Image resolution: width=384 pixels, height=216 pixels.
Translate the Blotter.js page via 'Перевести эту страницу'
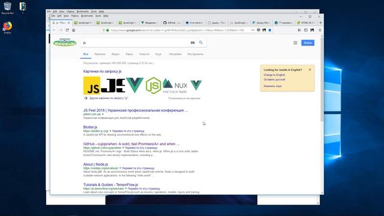[128, 131]
